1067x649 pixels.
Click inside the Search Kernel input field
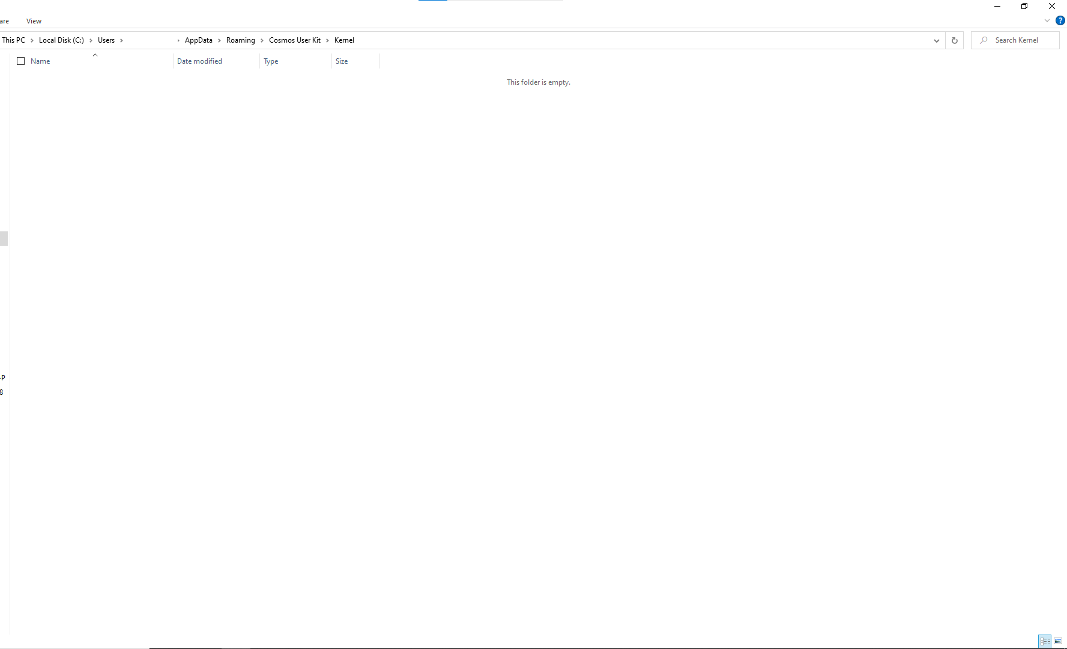click(x=1021, y=40)
